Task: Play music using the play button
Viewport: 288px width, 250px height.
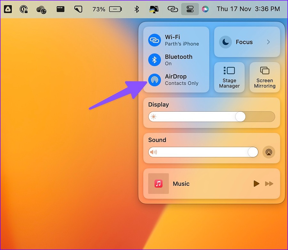Action: click(256, 184)
